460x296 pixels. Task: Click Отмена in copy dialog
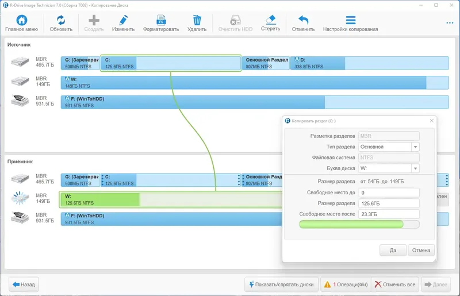421,250
